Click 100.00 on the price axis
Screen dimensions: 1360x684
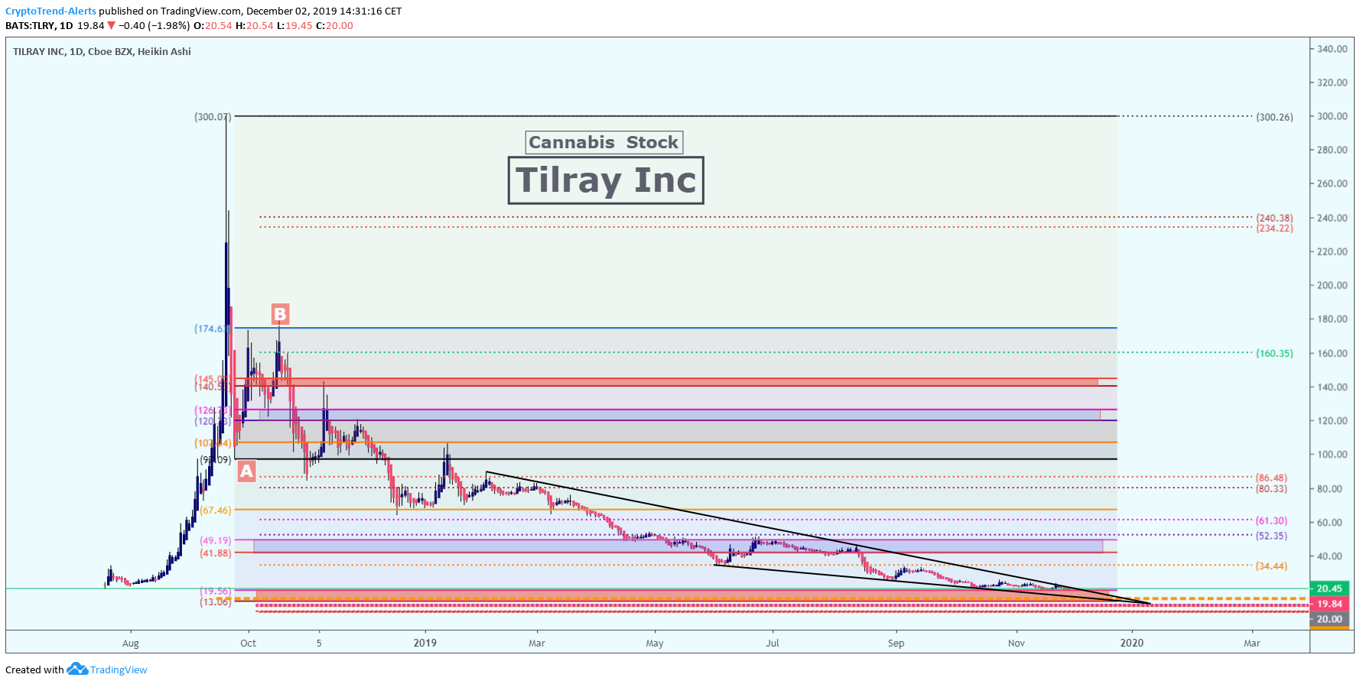coord(1332,454)
